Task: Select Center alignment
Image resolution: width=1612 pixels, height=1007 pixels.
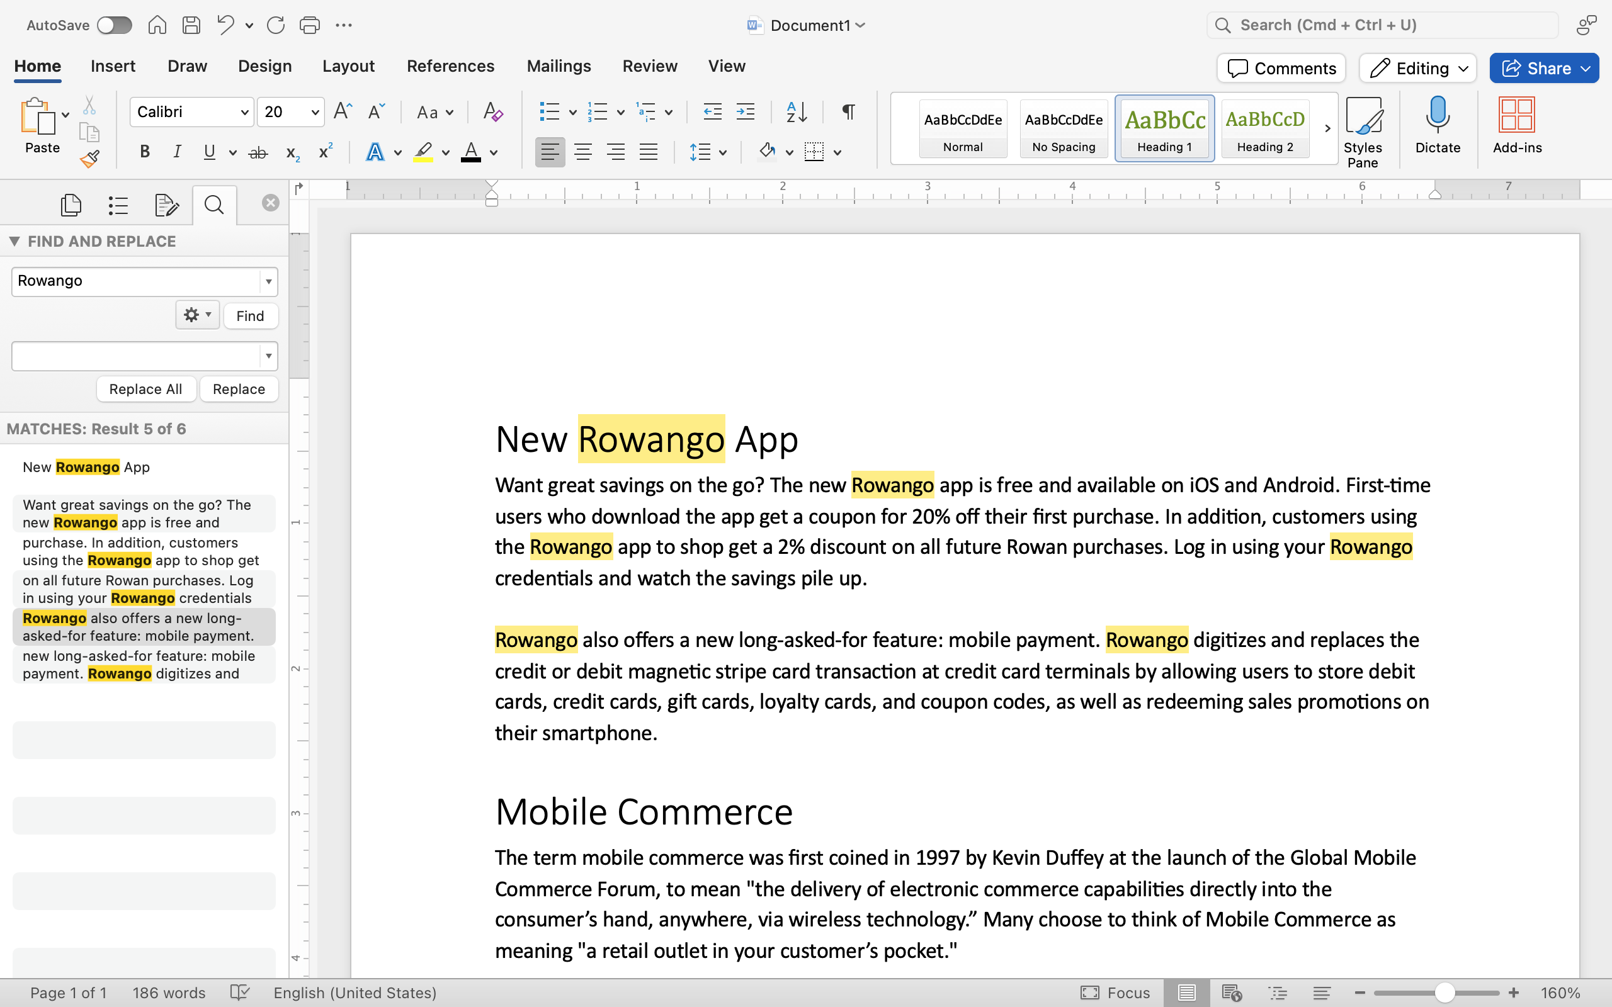Action: [583, 152]
